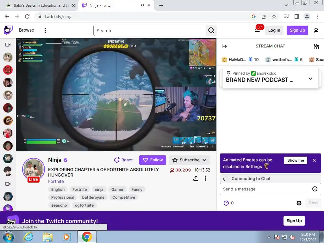Viewport: 324px width, 243px height.
Task: Select the season5 tag
Action: tap(59, 205)
